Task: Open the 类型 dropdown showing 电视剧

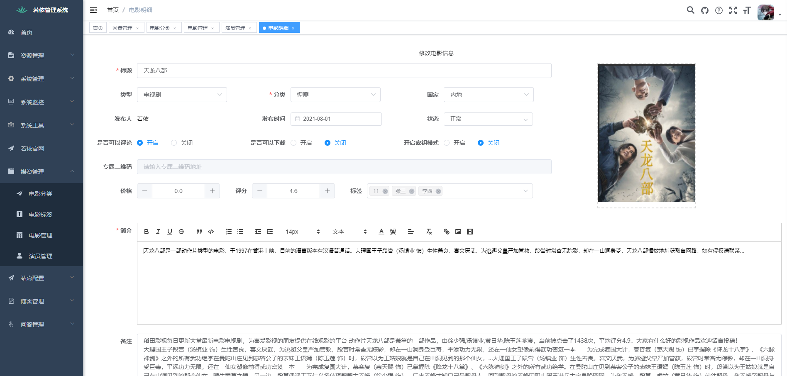Action: coord(182,94)
